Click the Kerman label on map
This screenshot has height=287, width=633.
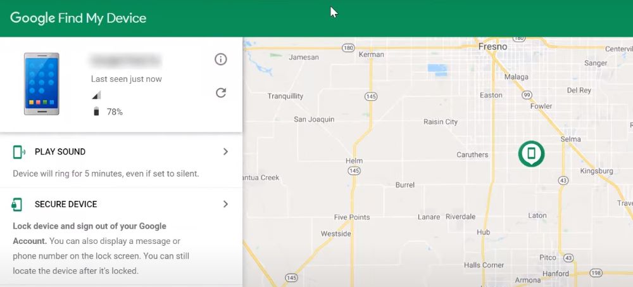coord(371,54)
